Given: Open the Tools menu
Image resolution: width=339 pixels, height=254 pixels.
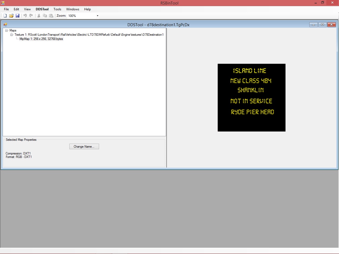Looking at the screenshot, I should (57, 9).
